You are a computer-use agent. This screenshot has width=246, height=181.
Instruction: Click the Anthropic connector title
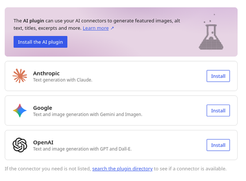click(46, 73)
